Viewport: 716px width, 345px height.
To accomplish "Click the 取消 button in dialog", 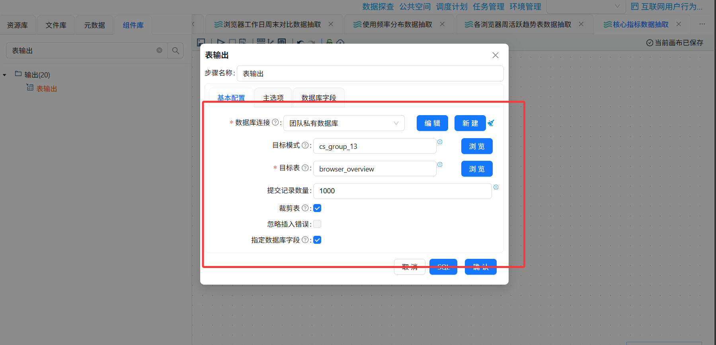I will (x=410, y=267).
